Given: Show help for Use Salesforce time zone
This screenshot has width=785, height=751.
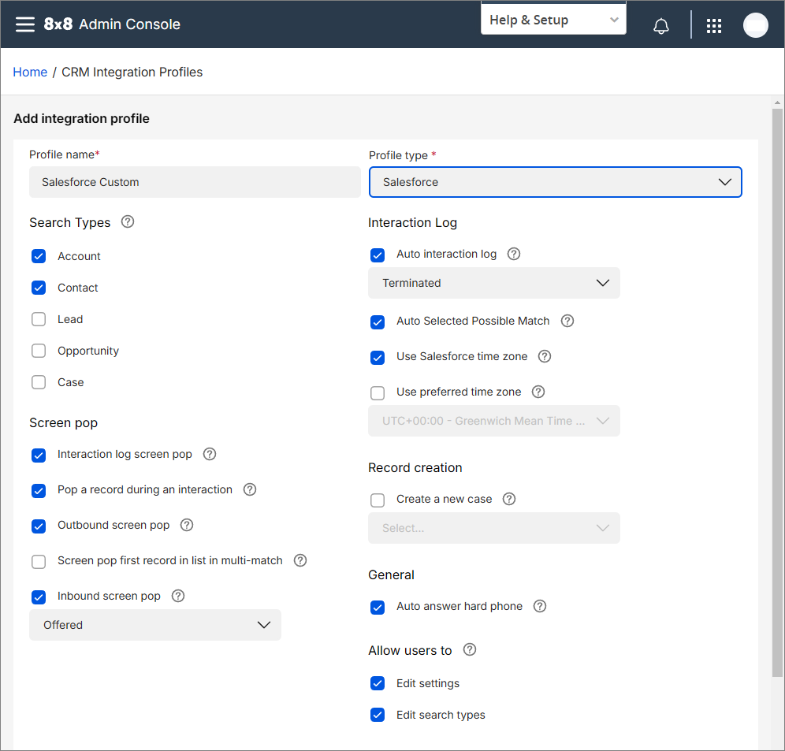Looking at the screenshot, I should 544,356.
